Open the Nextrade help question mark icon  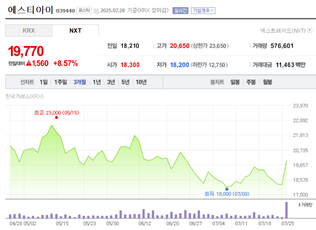click(x=310, y=30)
